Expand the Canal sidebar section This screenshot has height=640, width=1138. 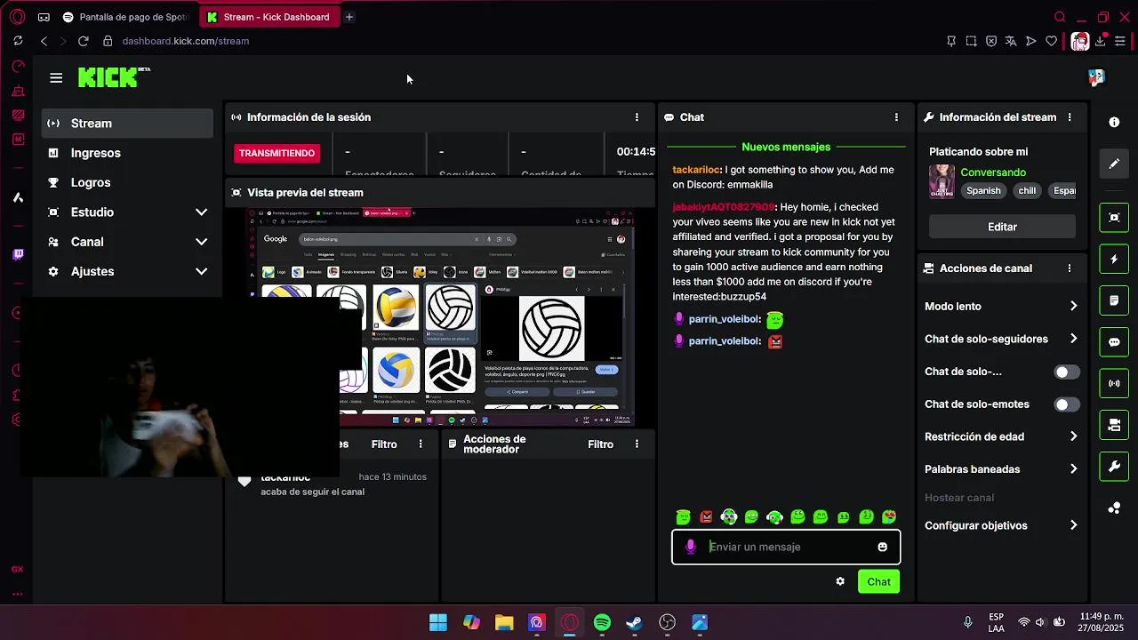127,242
